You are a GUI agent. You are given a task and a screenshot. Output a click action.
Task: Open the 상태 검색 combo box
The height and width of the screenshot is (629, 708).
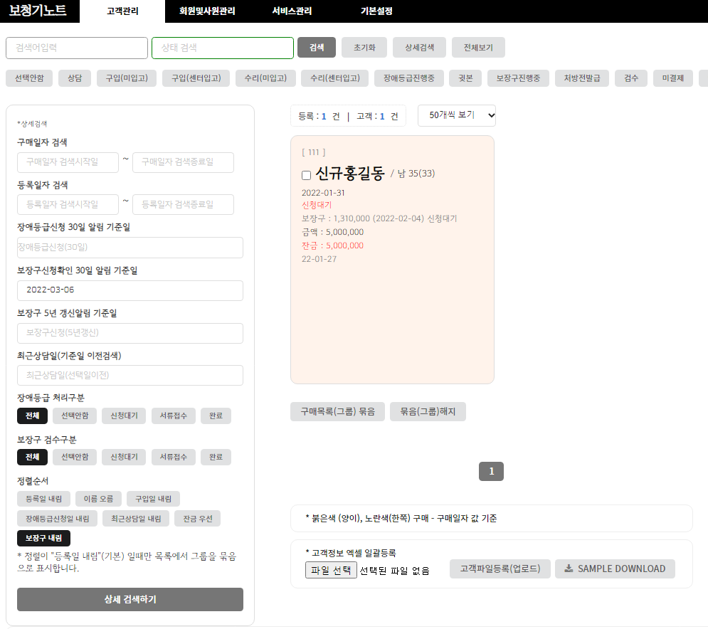pyautogui.click(x=222, y=48)
